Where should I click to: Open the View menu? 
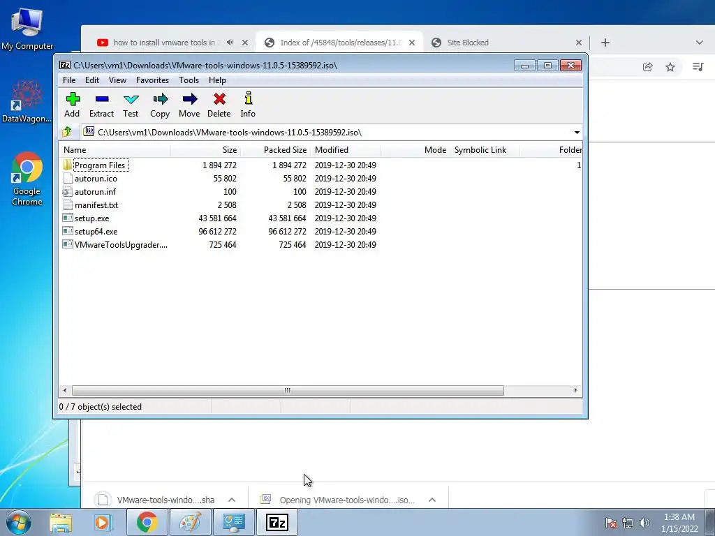click(x=117, y=80)
